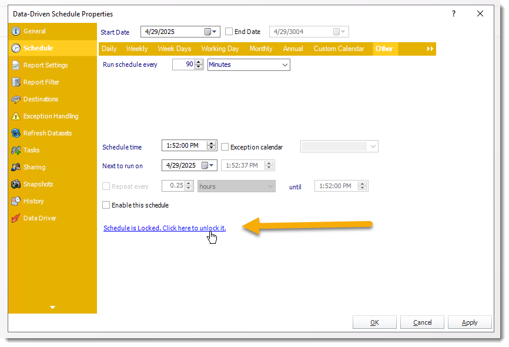Click the Sharing people icon
The height and width of the screenshot is (347, 509).
pos(16,167)
